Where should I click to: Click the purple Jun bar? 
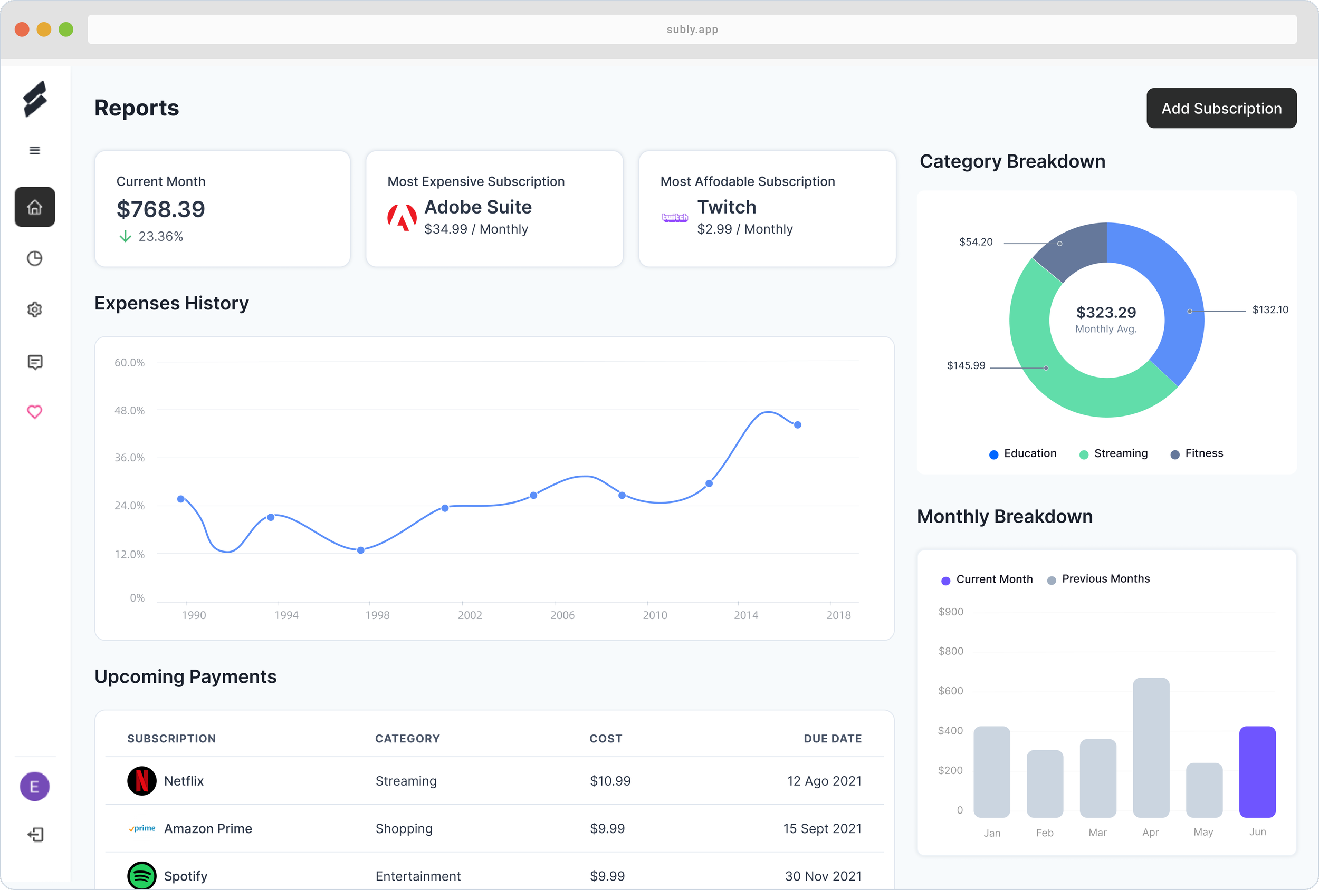click(x=1257, y=771)
